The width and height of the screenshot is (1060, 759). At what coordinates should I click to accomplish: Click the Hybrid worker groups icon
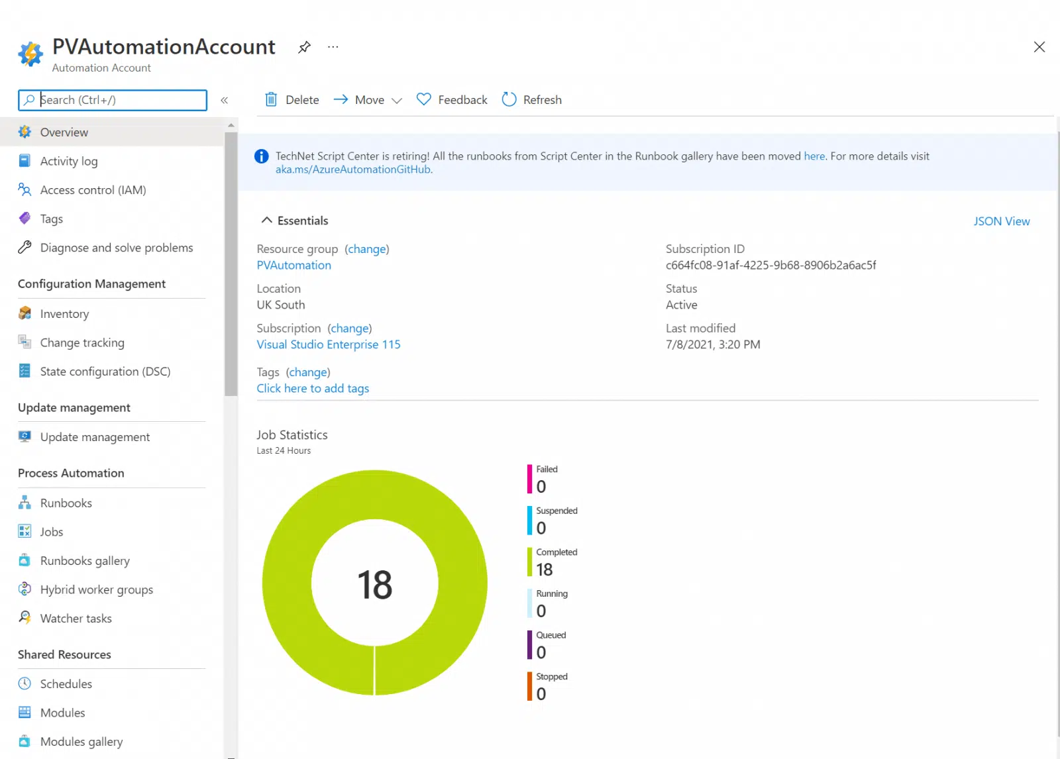25,589
